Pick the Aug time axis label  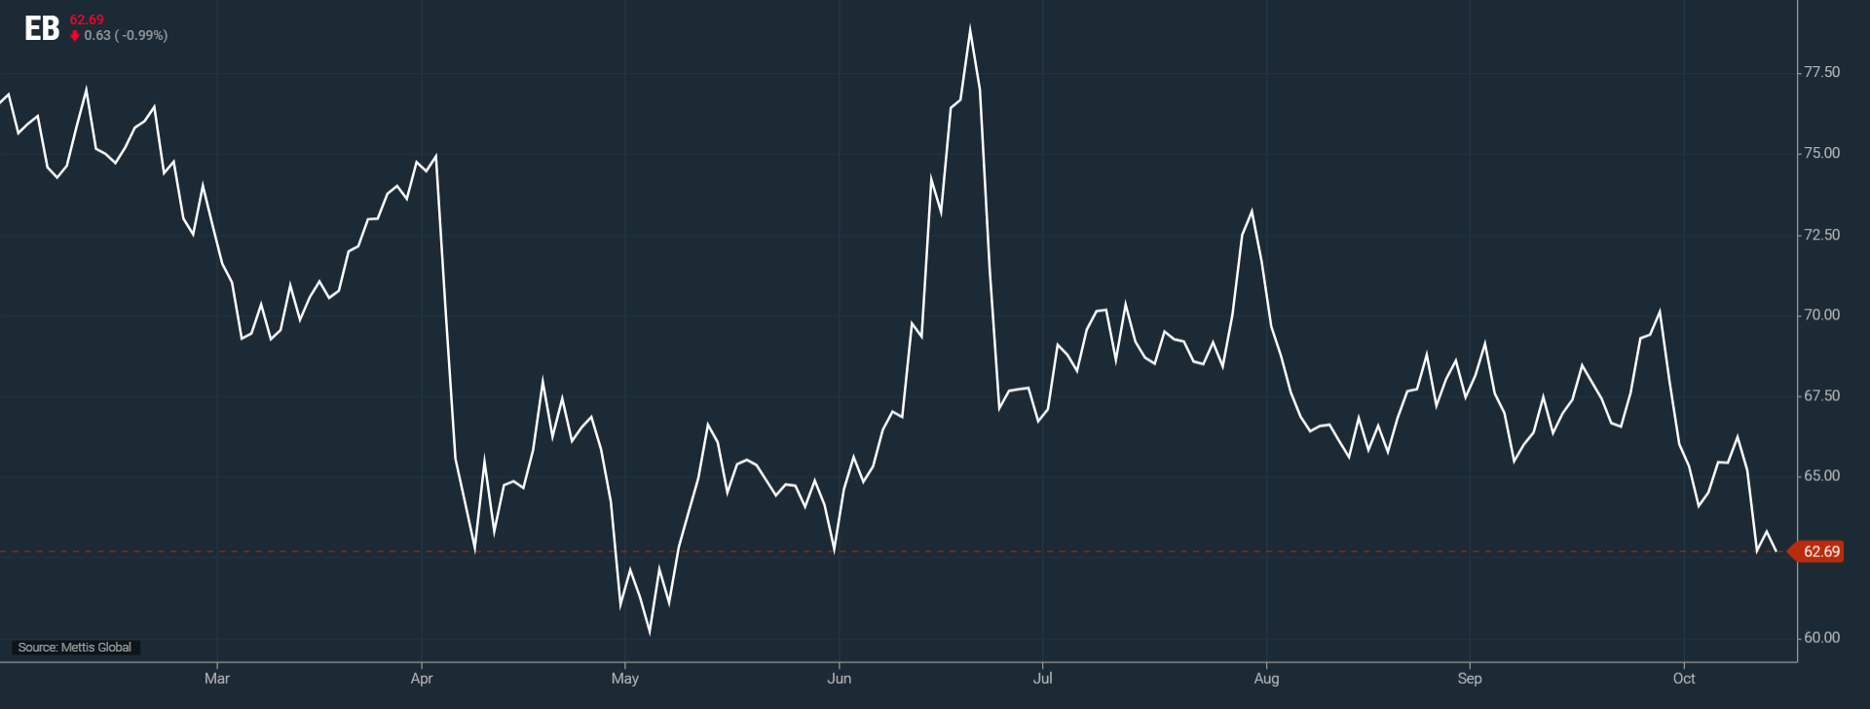tap(1266, 679)
